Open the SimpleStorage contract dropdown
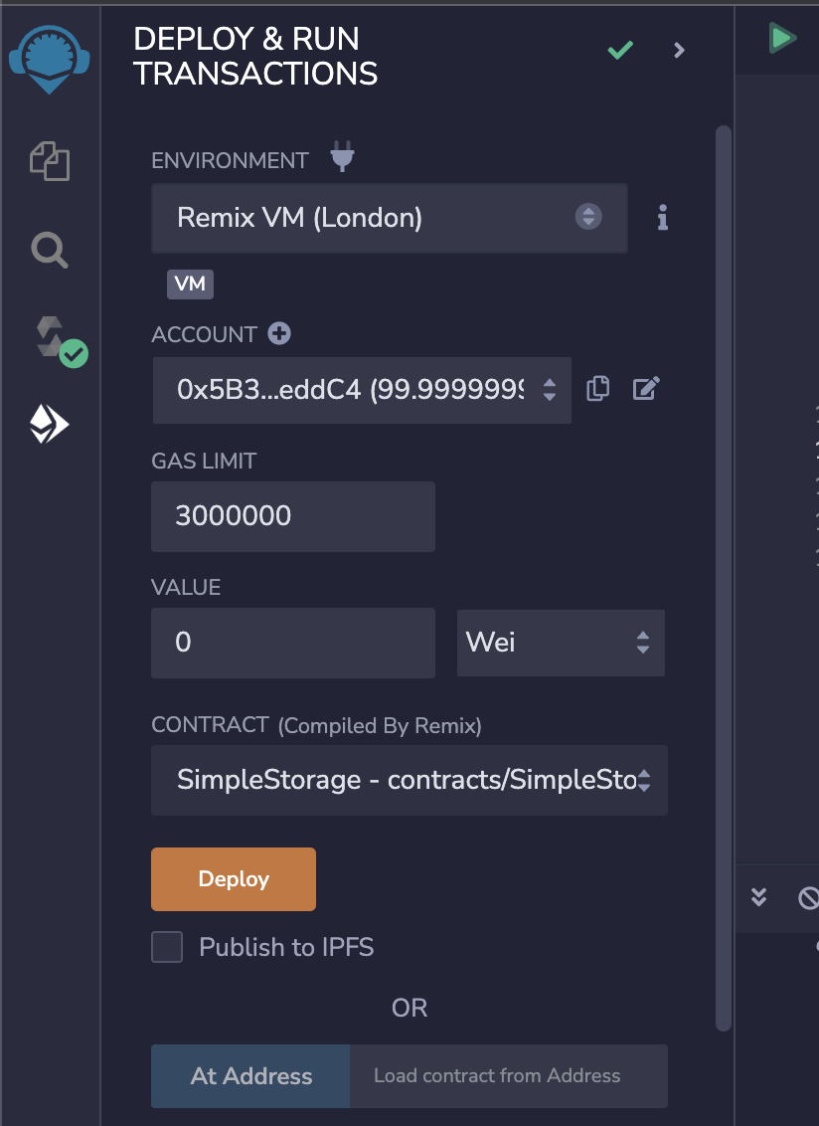This screenshot has width=819, height=1126. [x=409, y=780]
